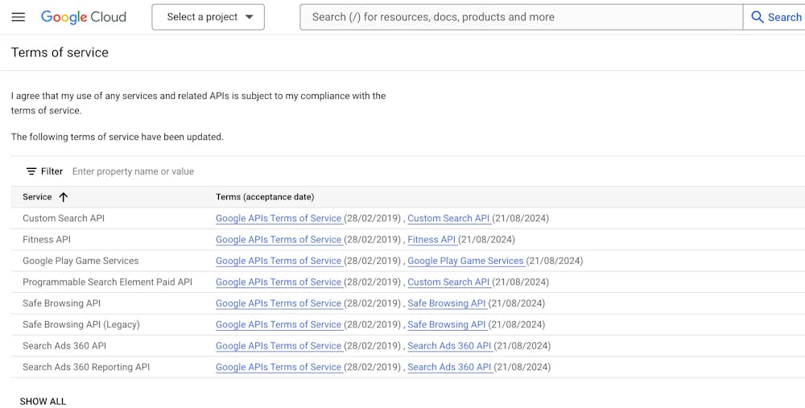This screenshot has height=408, width=805.
Task: Open Safe Browsing API terms link in Safe Browsing API row
Action: pyautogui.click(x=447, y=303)
